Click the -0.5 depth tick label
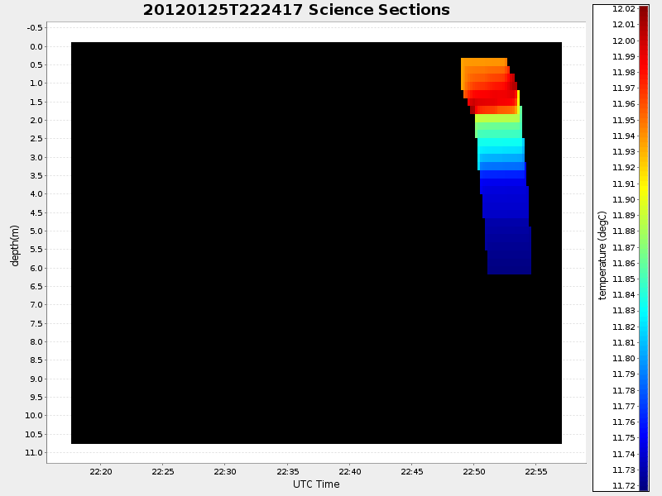This screenshot has width=662, height=496. pos(35,28)
